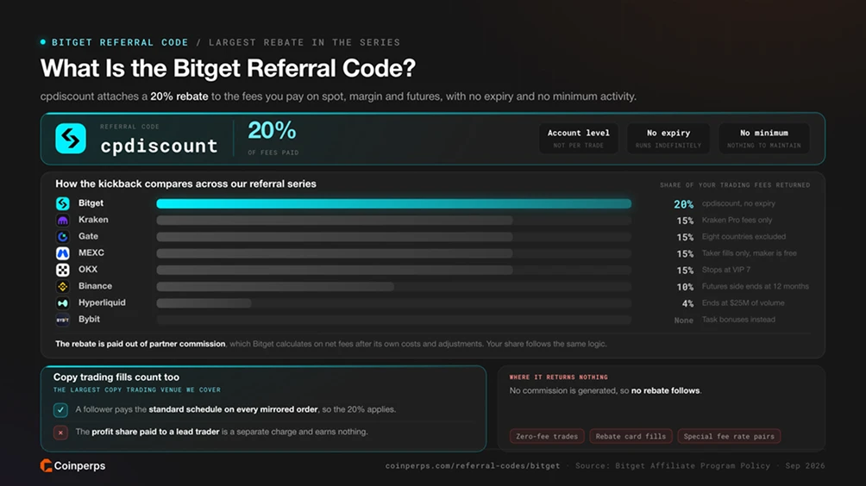Viewport: 866px width, 486px height.
Task: Click the note Stops at VIP 7
Action: (x=725, y=270)
